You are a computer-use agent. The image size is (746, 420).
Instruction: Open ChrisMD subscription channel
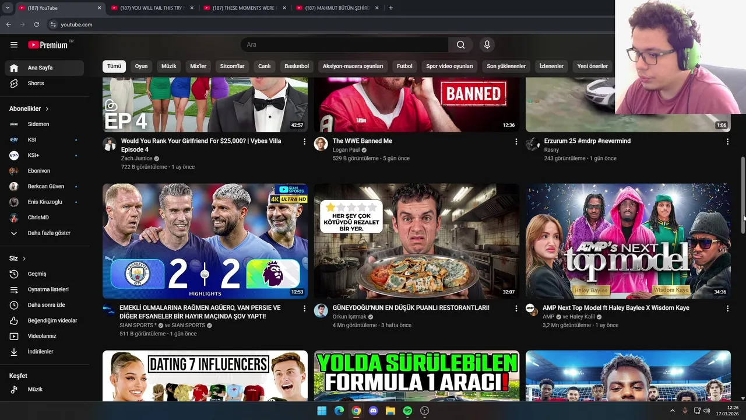(x=44, y=218)
